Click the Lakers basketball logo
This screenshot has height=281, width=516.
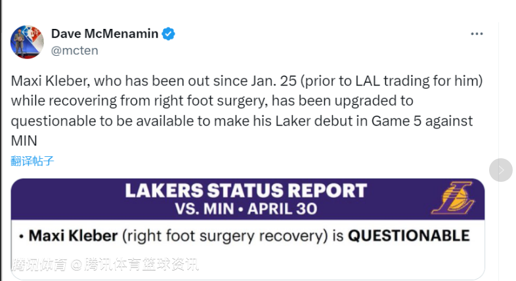[x=452, y=200]
